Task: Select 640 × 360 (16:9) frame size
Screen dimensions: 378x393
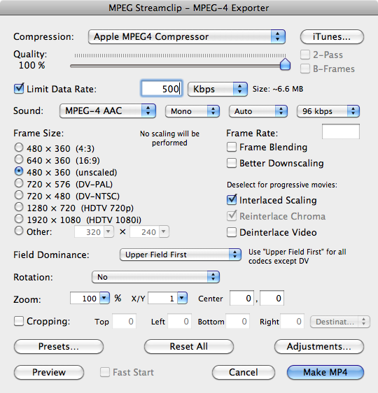Action: point(19,159)
